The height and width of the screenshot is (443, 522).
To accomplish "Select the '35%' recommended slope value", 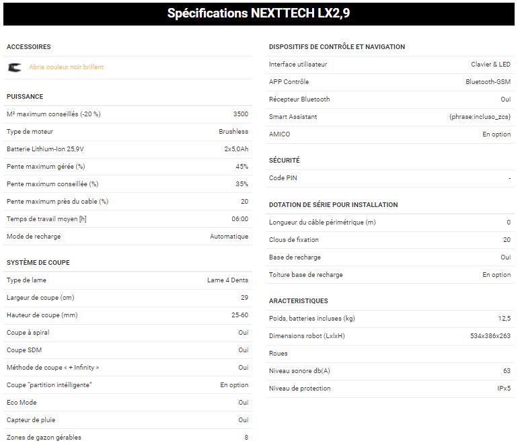I will [x=242, y=184].
